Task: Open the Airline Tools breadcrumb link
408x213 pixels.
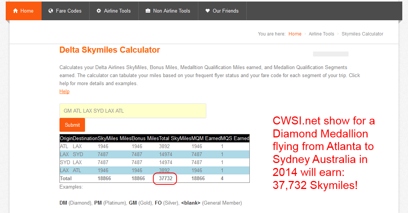Action: [x=321, y=34]
